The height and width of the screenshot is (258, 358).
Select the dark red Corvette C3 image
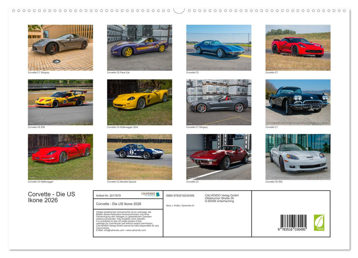(219, 156)
